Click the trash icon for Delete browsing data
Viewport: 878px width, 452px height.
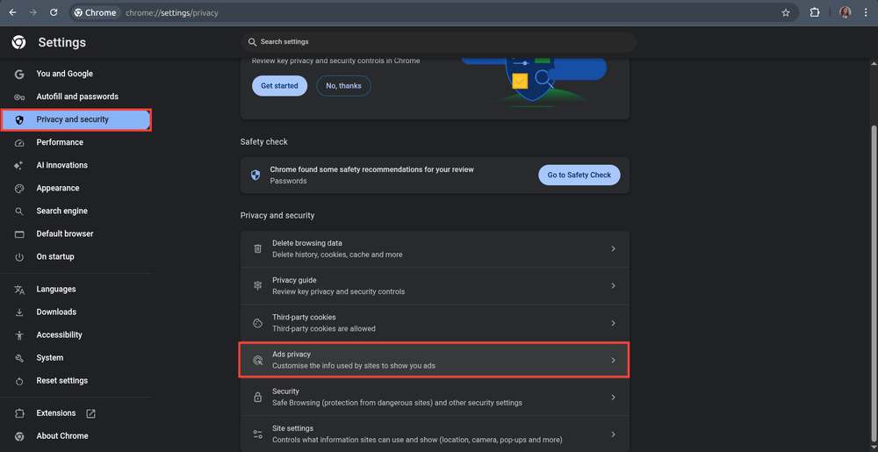(257, 248)
